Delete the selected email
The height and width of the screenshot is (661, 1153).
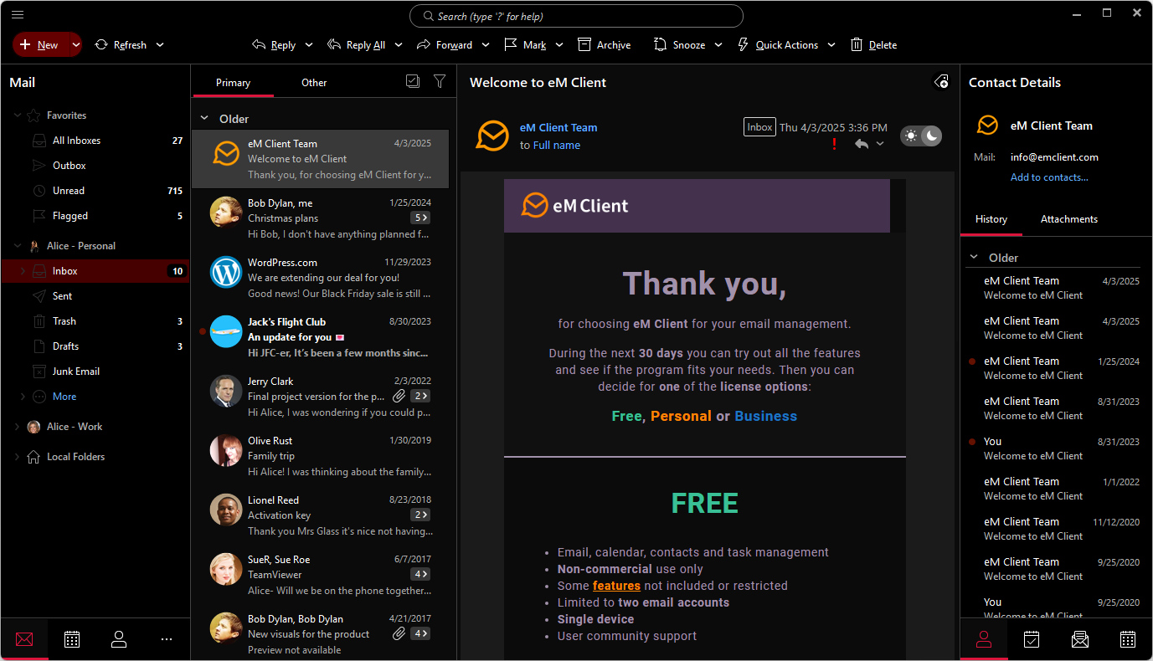click(x=873, y=45)
